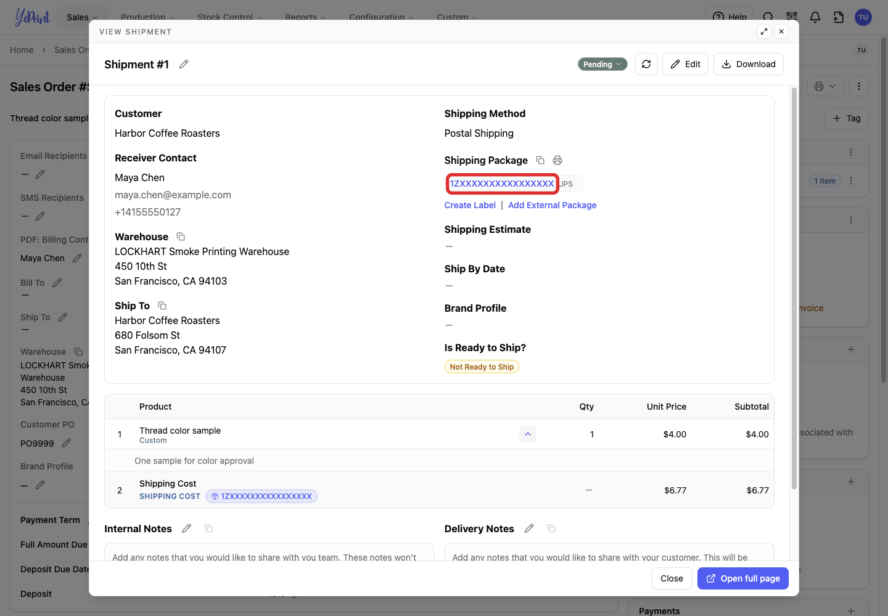
Task: Click the Internal Notes text field
Action: click(x=269, y=552)
